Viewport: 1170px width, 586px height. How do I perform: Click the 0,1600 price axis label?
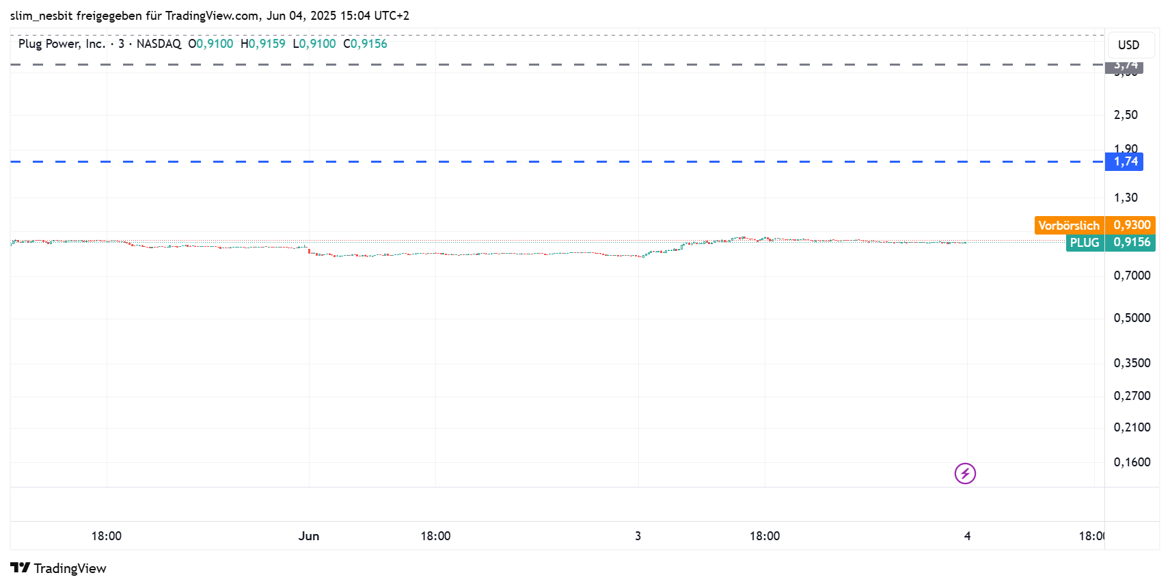pyautogui.click(x=1132, y=462)
